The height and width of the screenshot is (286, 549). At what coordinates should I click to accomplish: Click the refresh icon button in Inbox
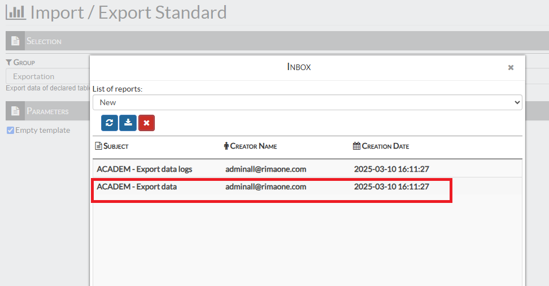click(110, 123)
